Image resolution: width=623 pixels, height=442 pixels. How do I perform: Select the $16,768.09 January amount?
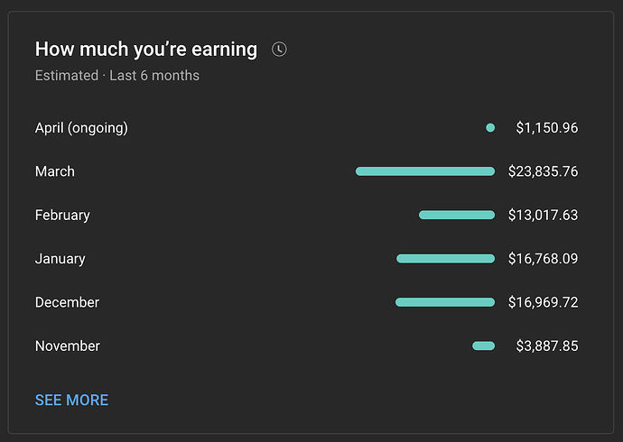tap(544, 259)
